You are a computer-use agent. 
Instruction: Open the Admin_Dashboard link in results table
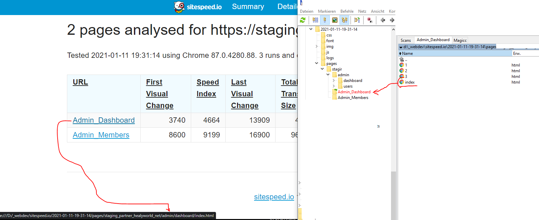[x=104, y=120]
